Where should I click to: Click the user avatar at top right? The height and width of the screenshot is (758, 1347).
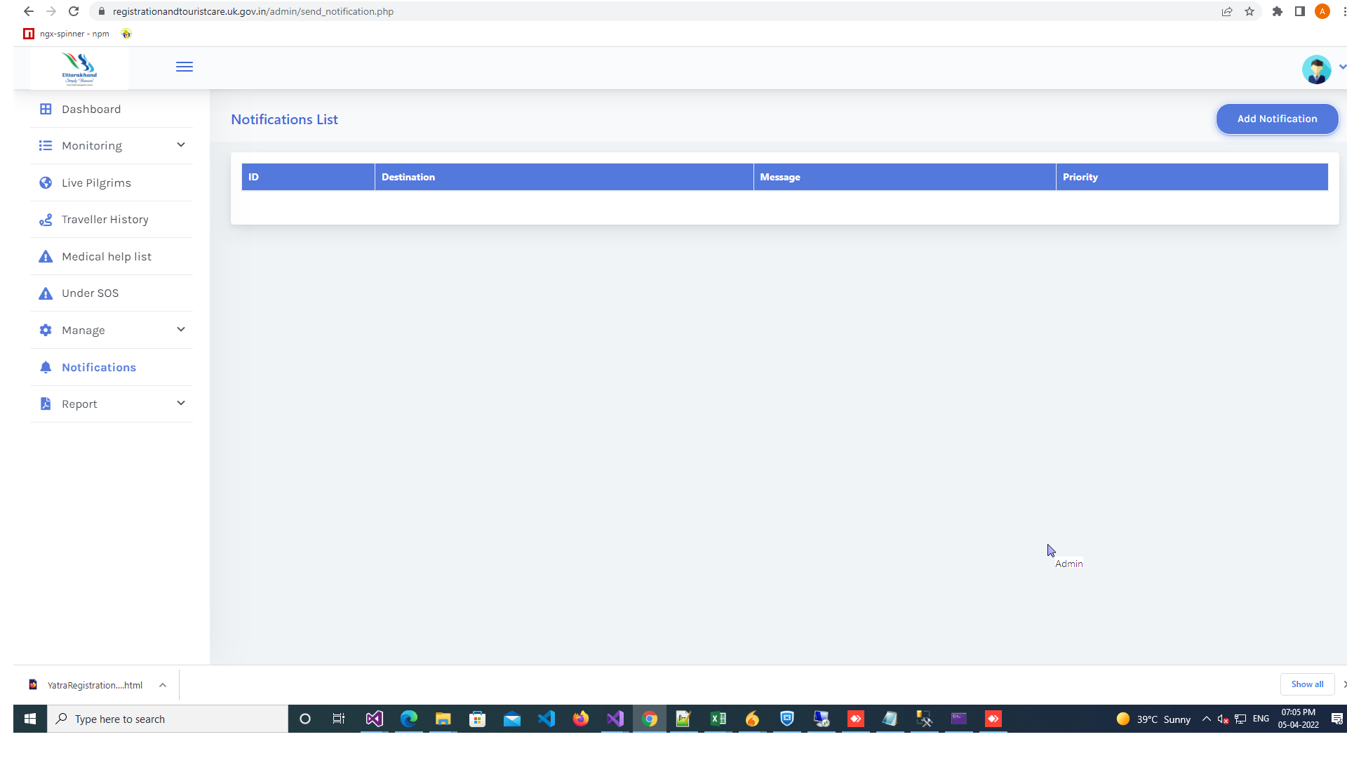click(1316, 69)
